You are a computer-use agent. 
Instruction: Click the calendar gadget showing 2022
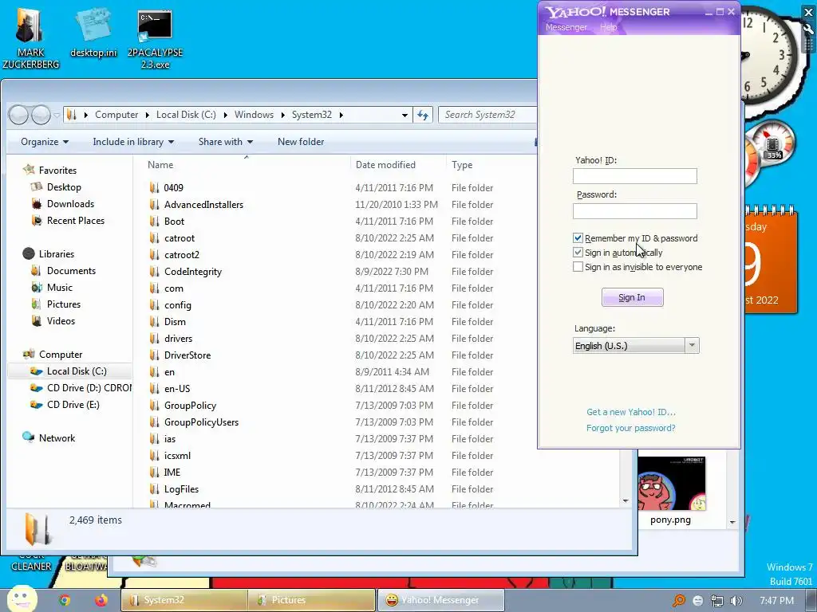pyautogui.click(x=770, y=261)
